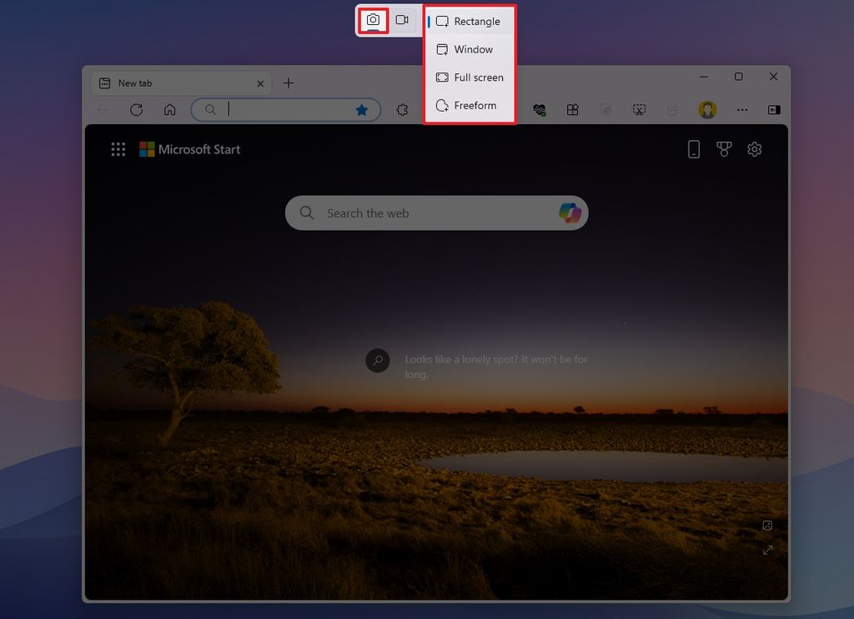
Task: Choose the Window capture mode
Action: click(x=469, y=49)
